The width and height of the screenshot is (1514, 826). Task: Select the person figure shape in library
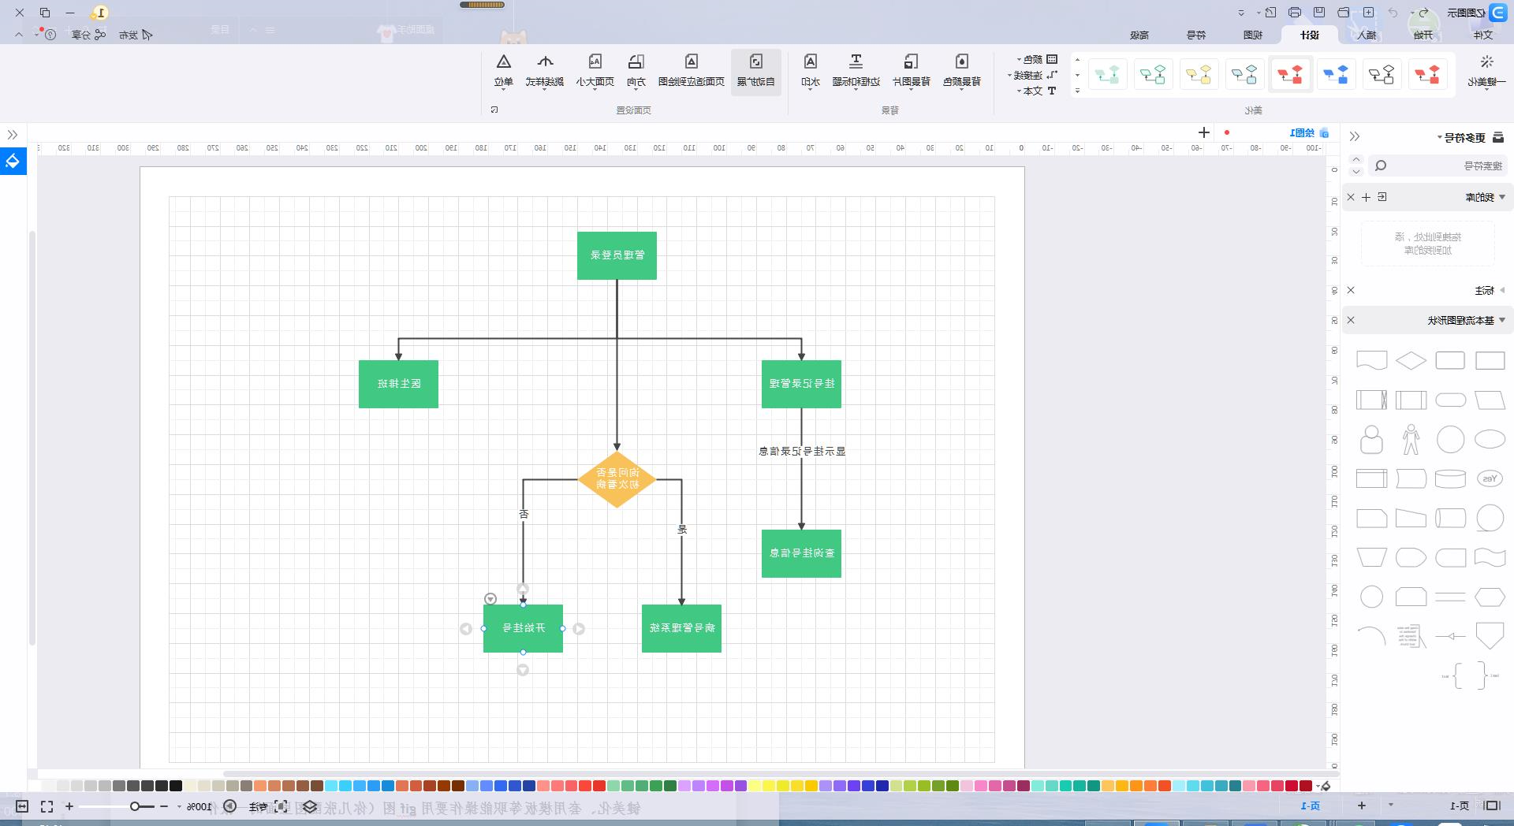click(x=1411, y=440)
